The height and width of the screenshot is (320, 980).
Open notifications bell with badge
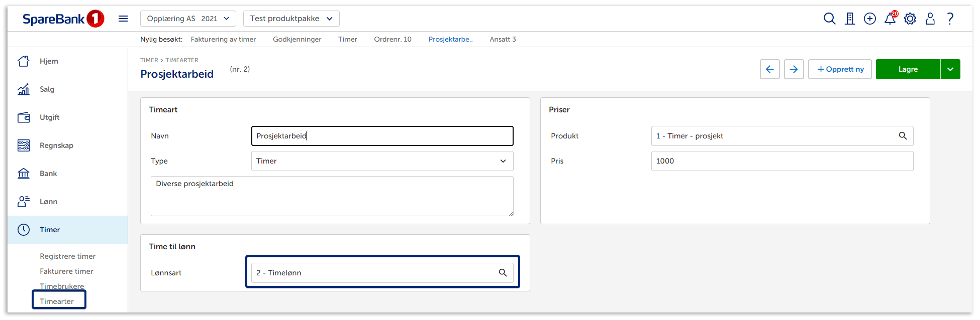[x=890, y=19]
